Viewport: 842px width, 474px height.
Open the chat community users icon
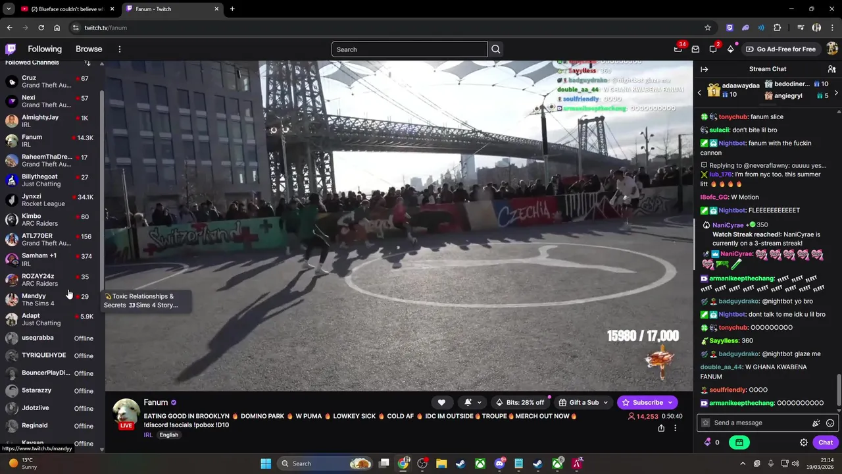tap(831, 69)
